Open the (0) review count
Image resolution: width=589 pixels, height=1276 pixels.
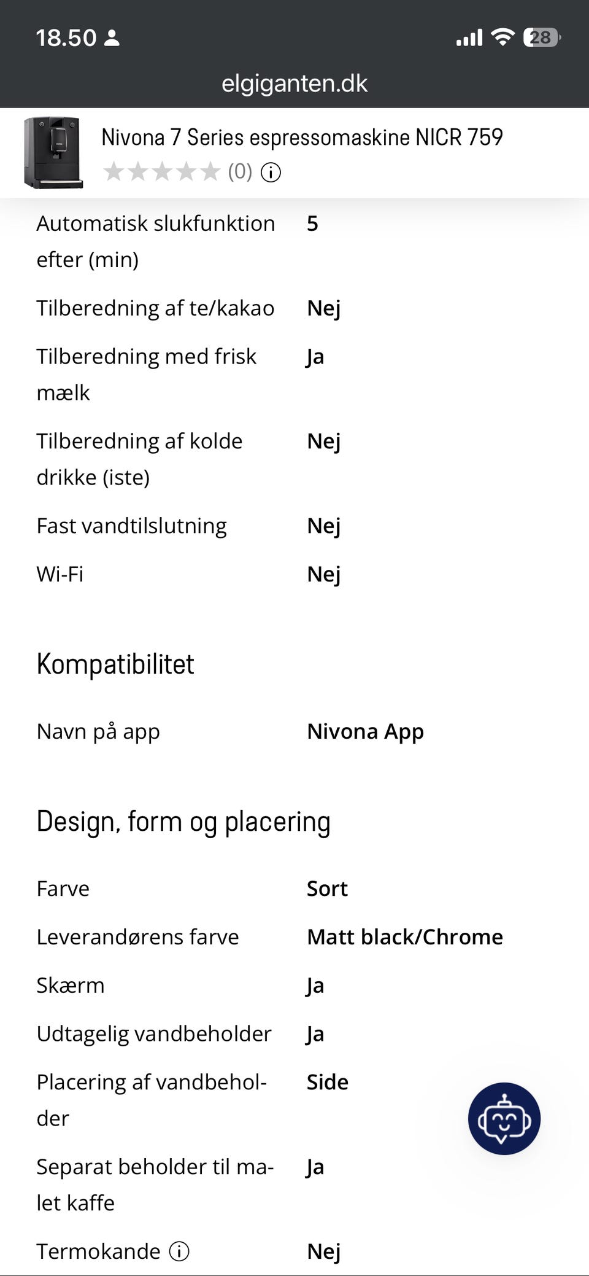point(240,172)
